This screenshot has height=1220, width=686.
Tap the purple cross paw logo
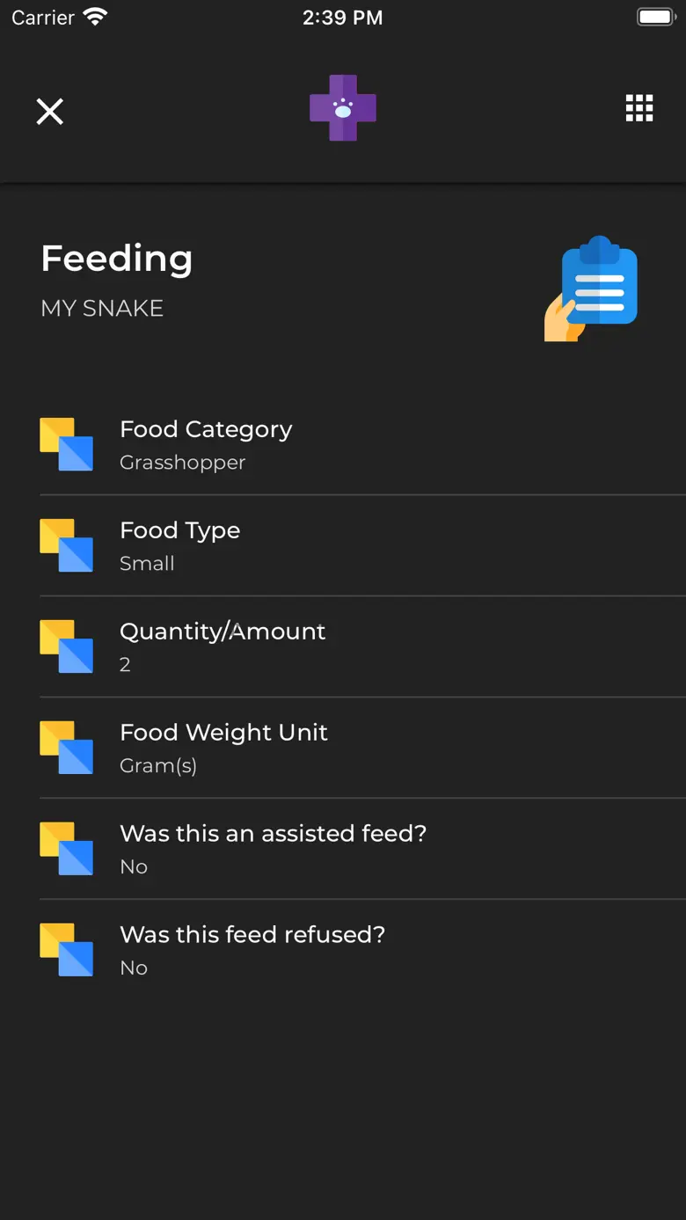[343, 108]
